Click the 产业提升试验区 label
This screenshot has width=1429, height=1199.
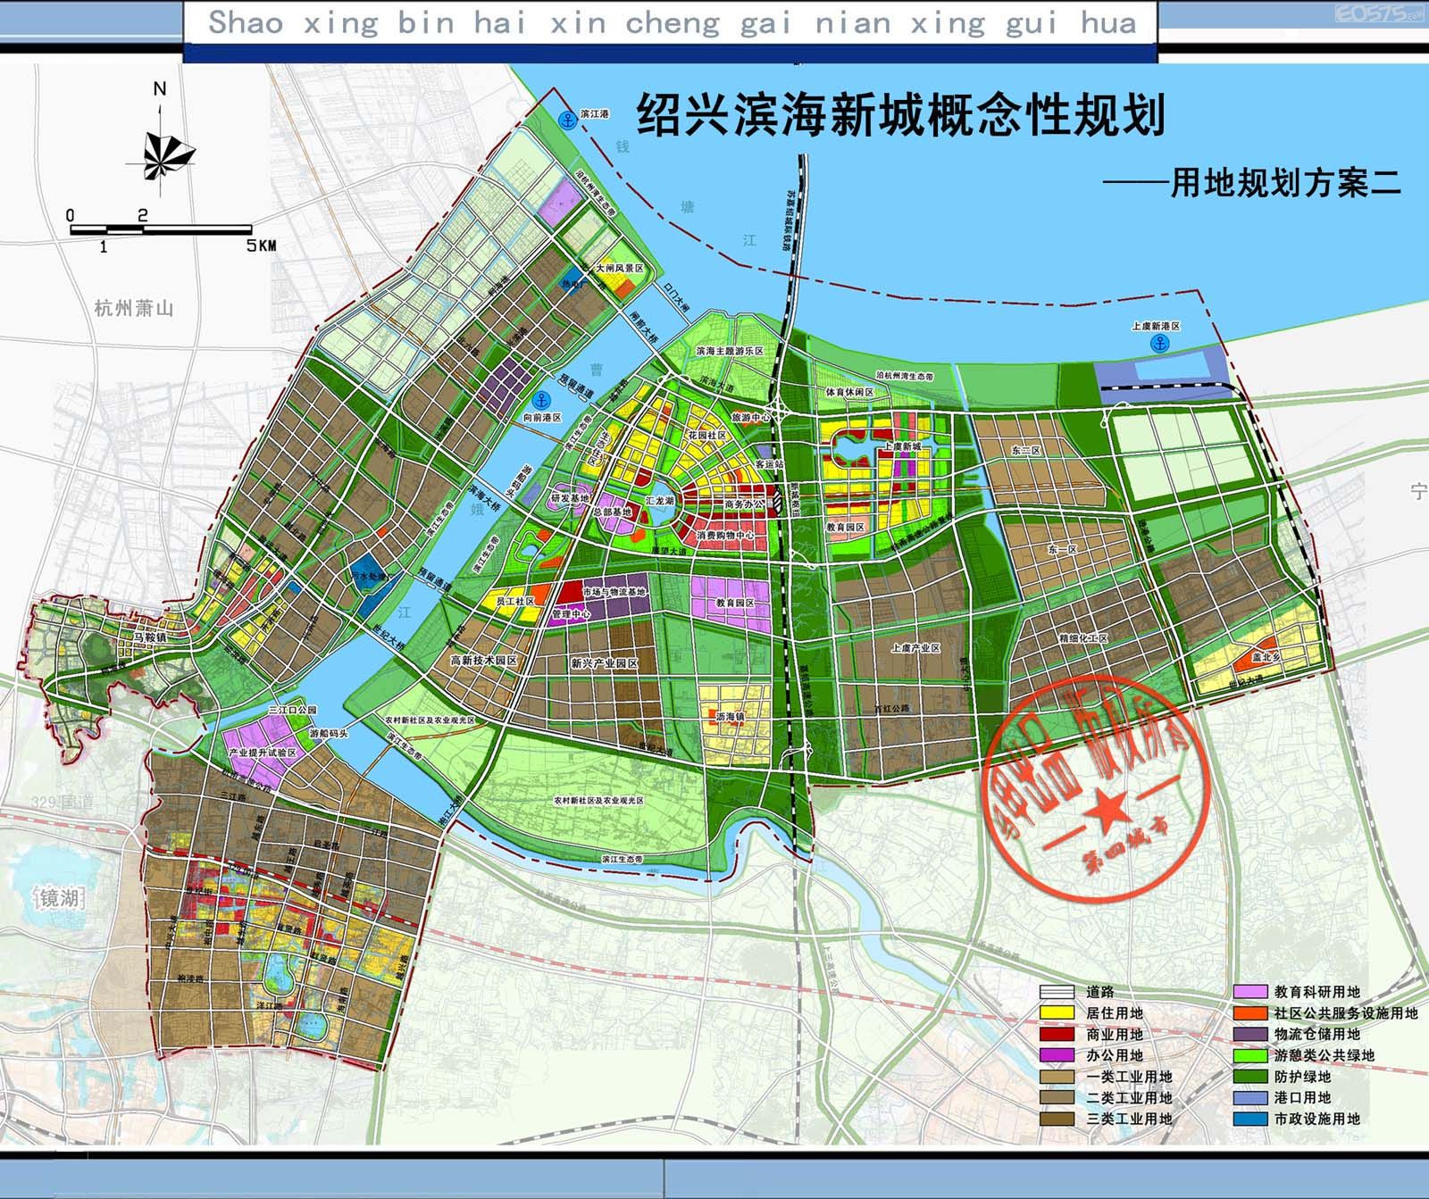263,754
